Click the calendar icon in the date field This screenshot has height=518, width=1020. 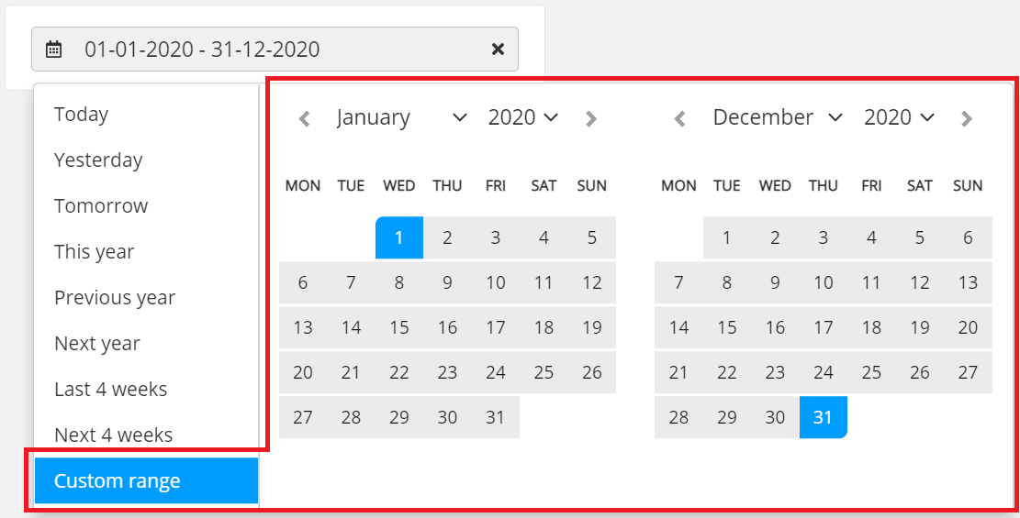(x=54, y=50)
